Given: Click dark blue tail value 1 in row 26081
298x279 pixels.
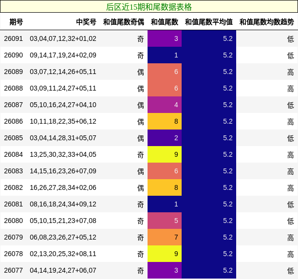Looking at the screenshot, I should [x=165, y=204].
